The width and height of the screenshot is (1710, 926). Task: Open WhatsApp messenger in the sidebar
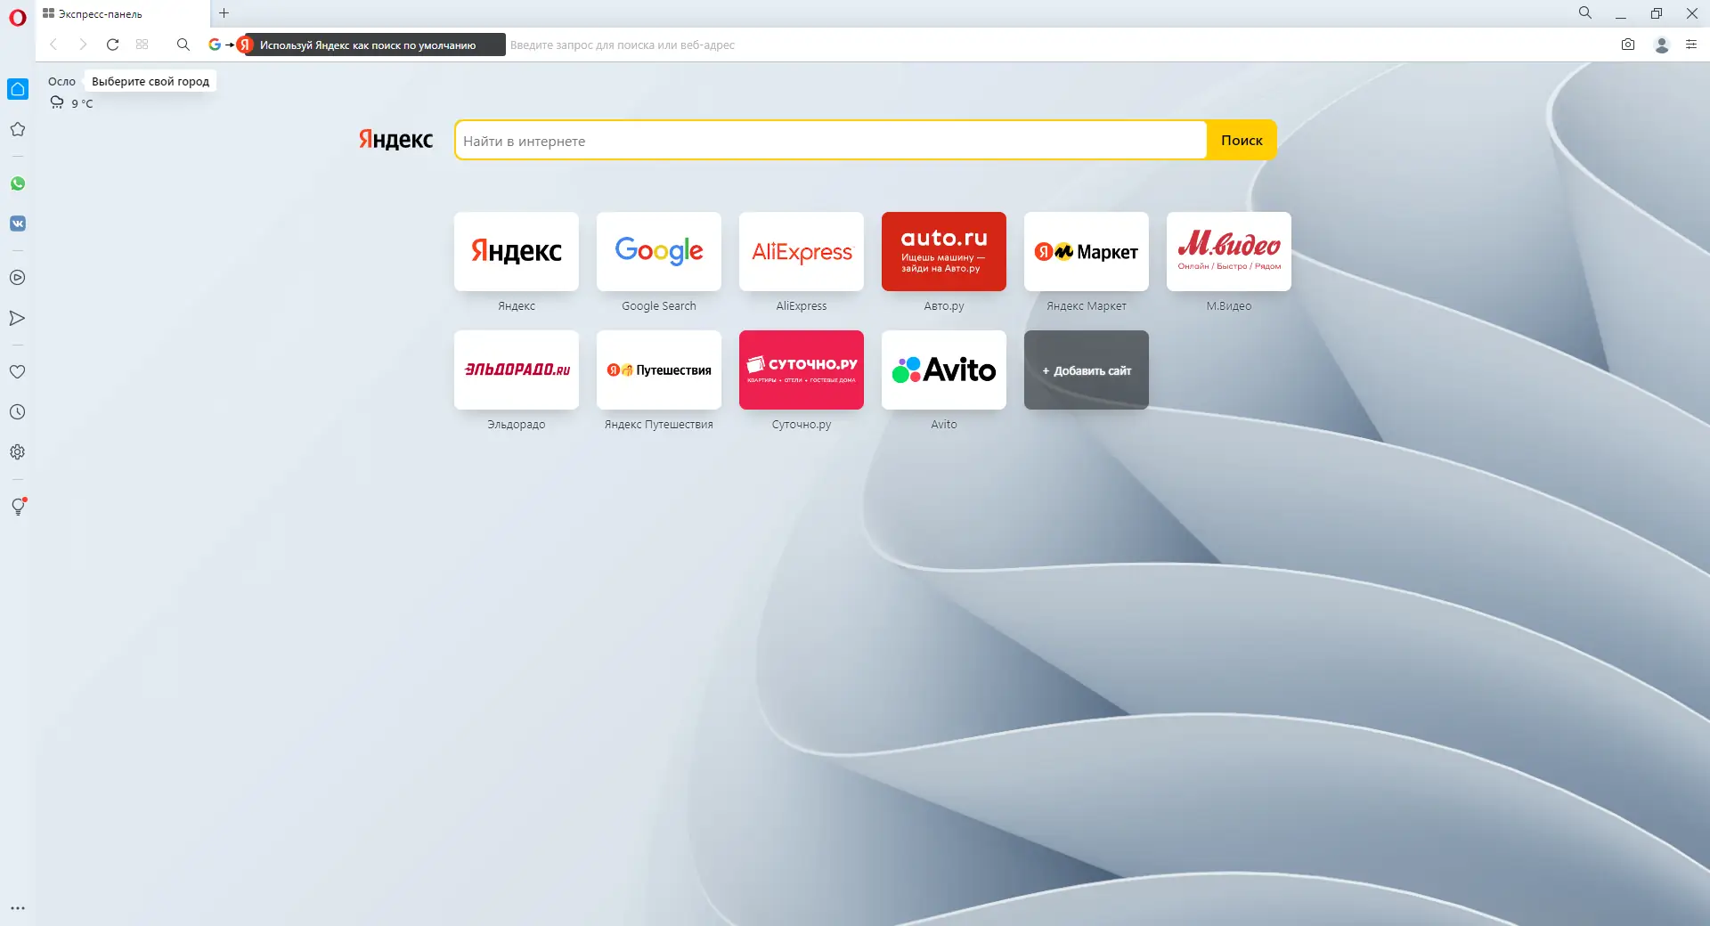click(x=18, y=183)
